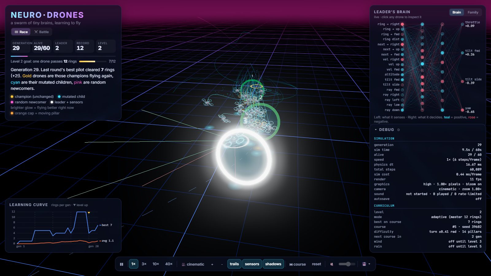This screenshot has height=276, width=491.
Task: Click the 'sim time' debug row value
Action: [472, 150]
